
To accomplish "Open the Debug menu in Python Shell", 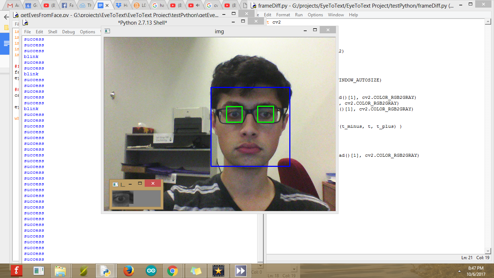I will coord(68,32).
